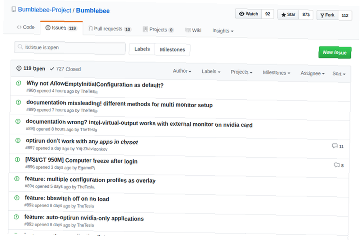Screen dimensions: 360x241
Task: Open the Projects tab
Action: pyautogui.click(x=158, y=30)
